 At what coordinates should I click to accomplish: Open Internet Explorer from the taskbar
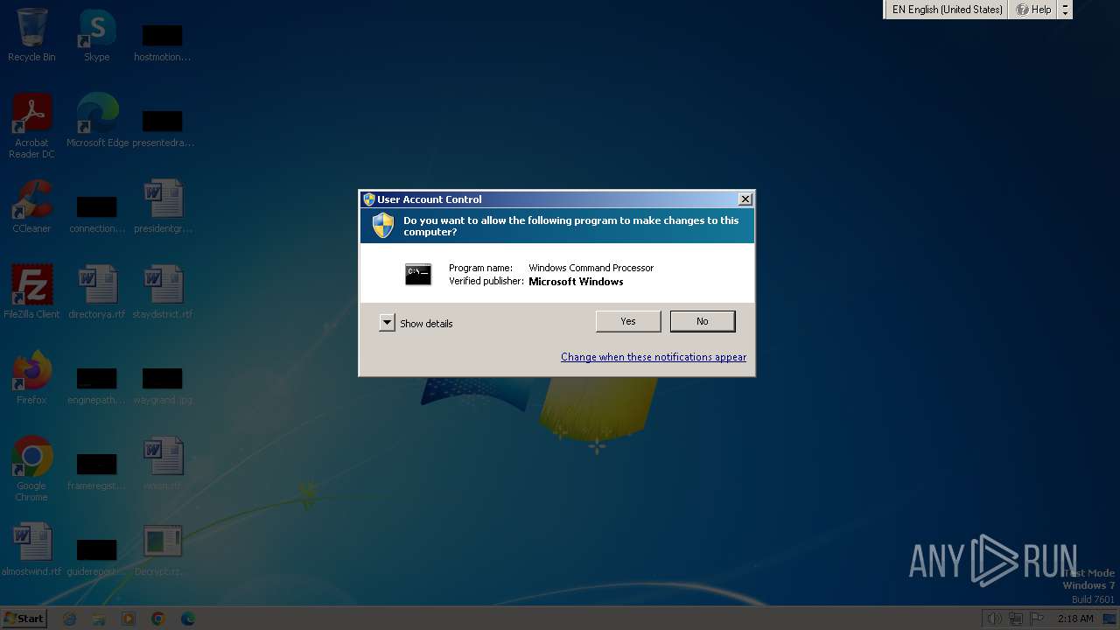pos(70,619)
